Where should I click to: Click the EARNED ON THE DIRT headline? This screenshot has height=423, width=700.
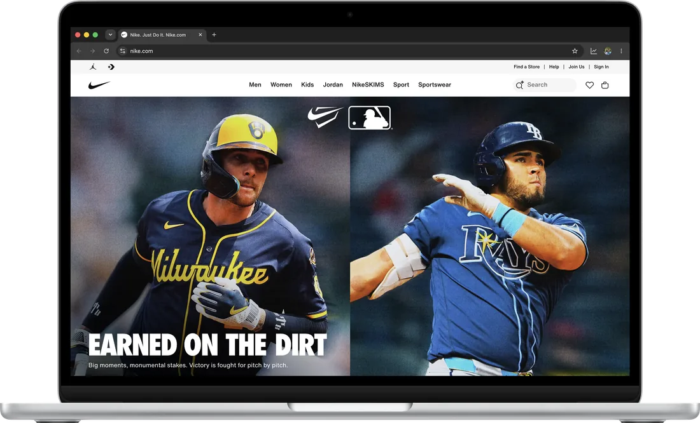(207, 344)
